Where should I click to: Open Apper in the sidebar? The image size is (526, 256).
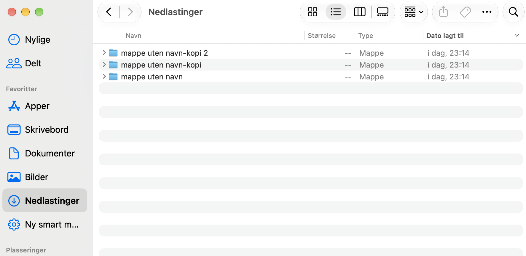point(45,106)
